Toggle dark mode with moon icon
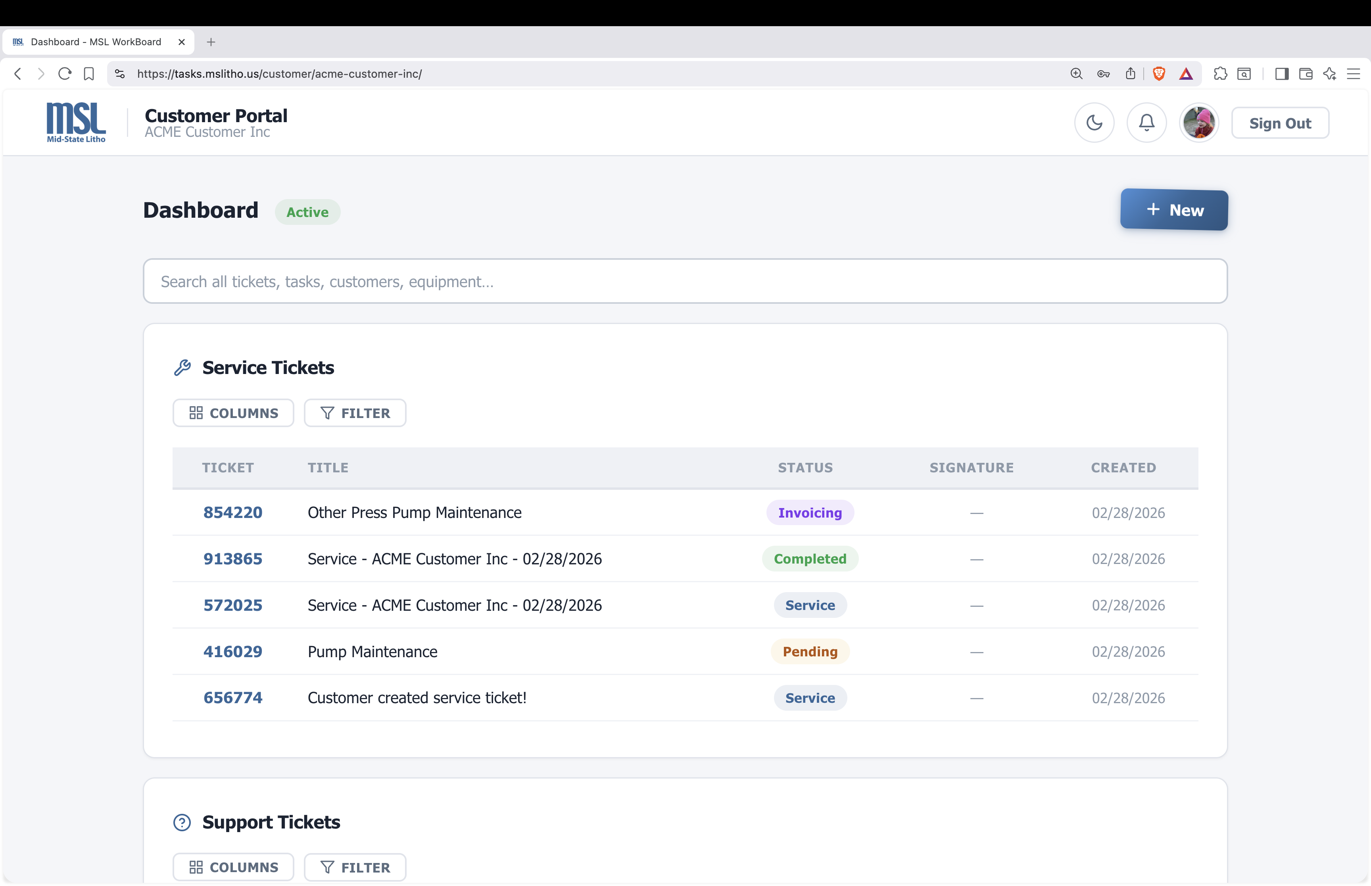 1094,123
